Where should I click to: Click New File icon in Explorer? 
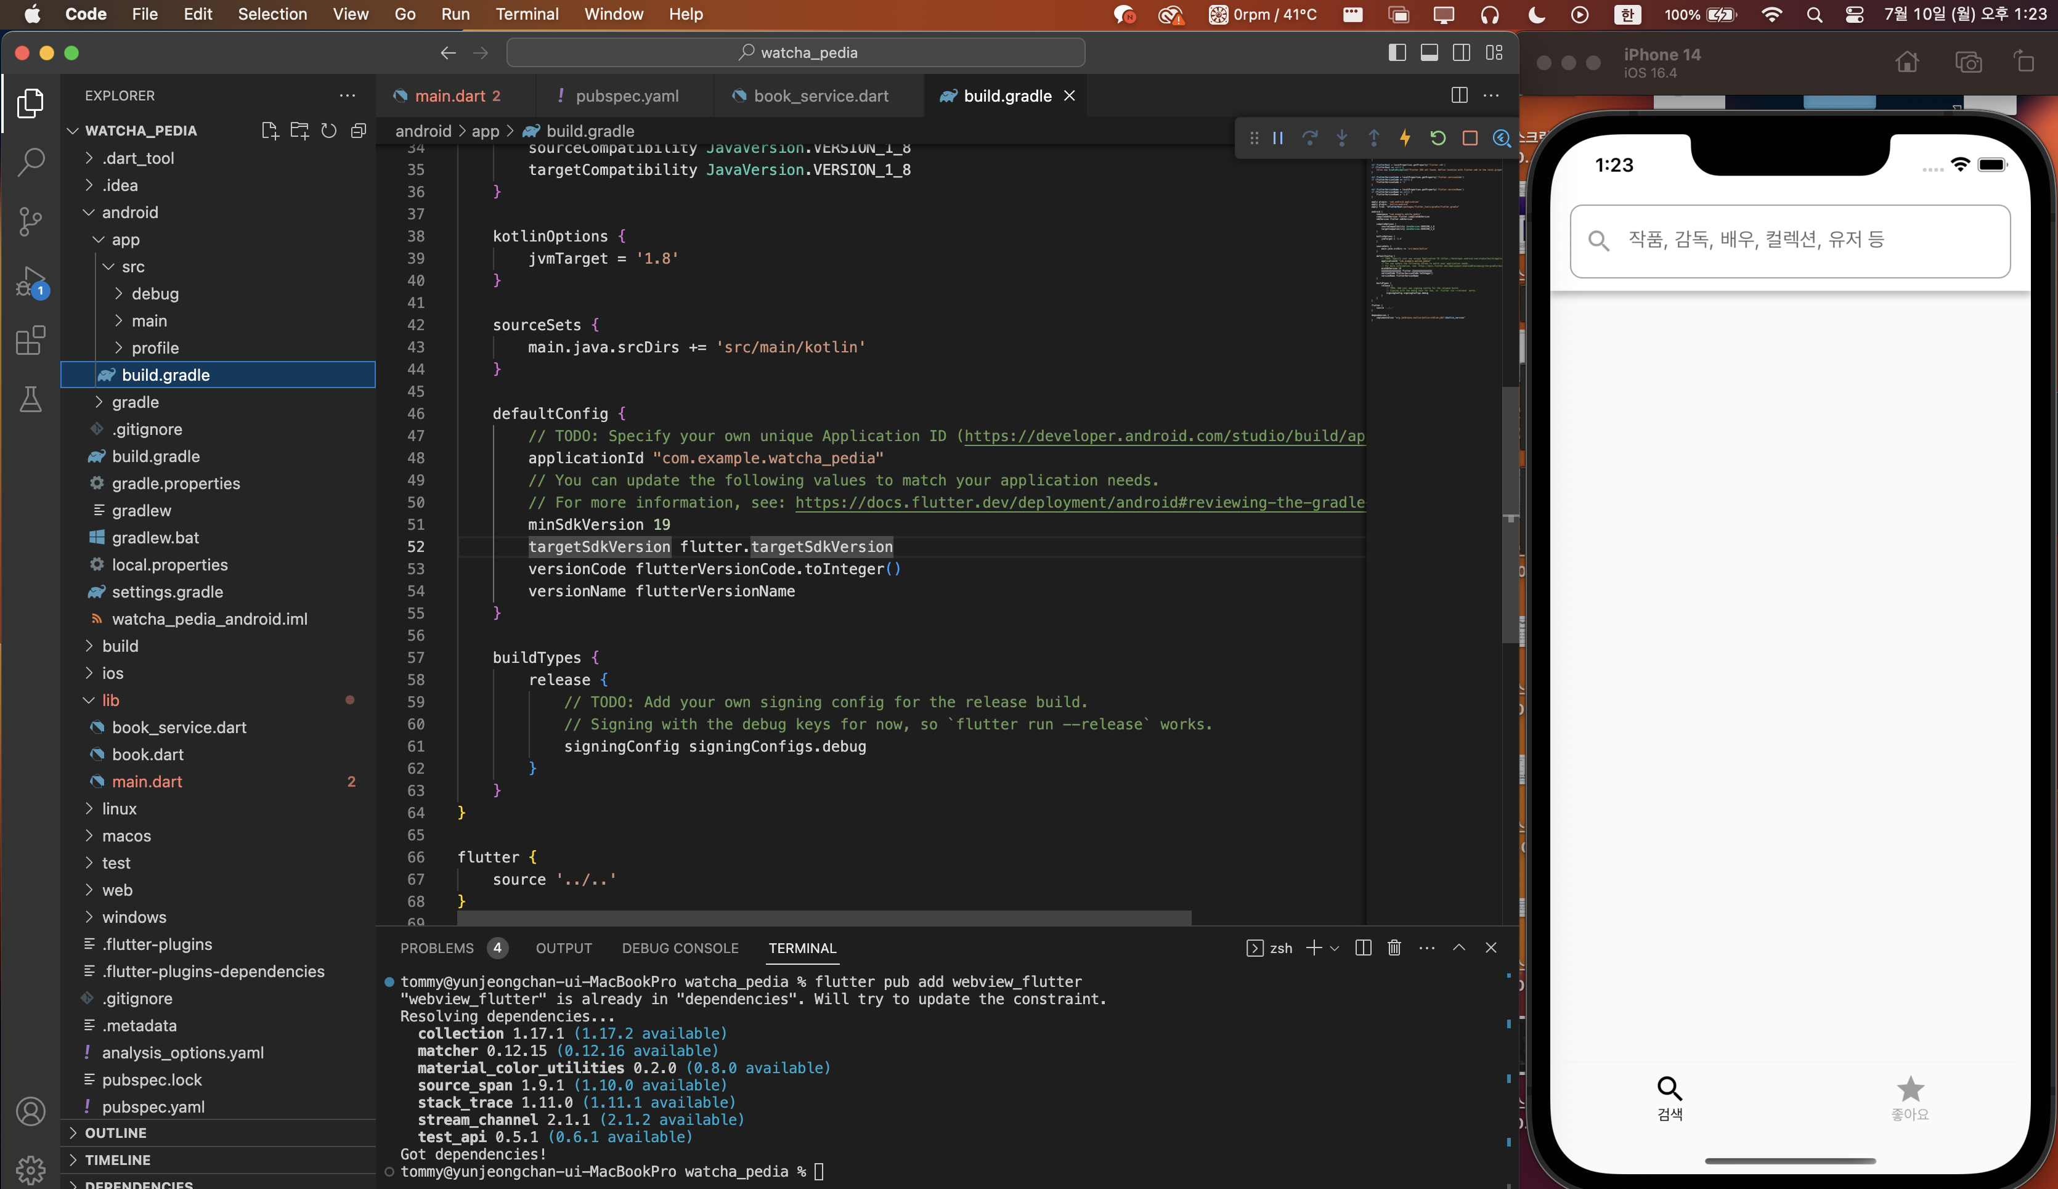pos(269,131)
